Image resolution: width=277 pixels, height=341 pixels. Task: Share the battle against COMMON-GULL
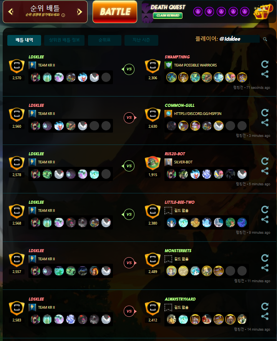point(265,122)
